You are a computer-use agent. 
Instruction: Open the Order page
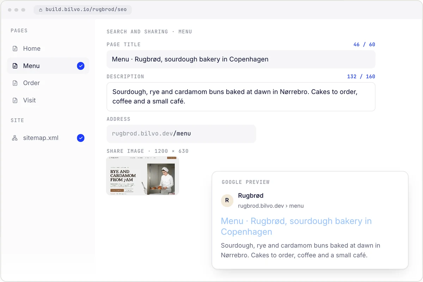point(48,83)
